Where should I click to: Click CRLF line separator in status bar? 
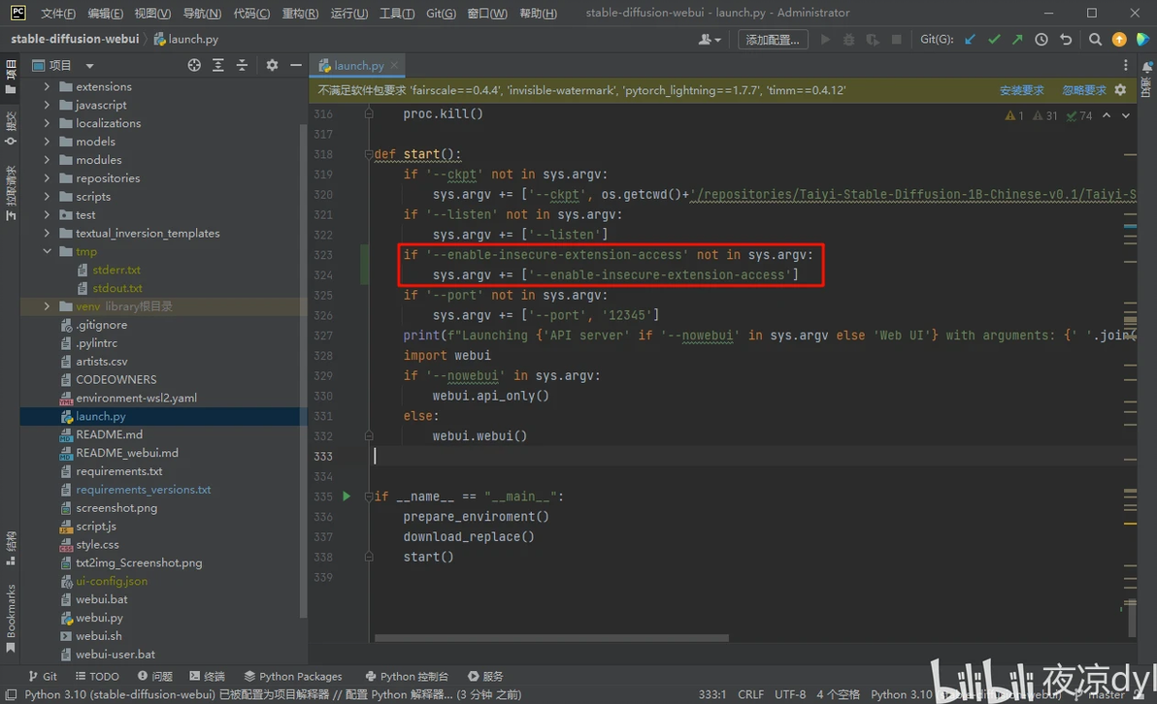coord(750,694)
